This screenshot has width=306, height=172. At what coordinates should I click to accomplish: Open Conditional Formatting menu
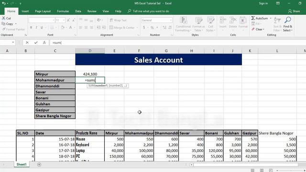(183, 24)
